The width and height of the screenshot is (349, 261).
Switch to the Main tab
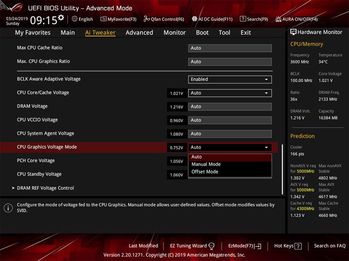tap(68, 33)
